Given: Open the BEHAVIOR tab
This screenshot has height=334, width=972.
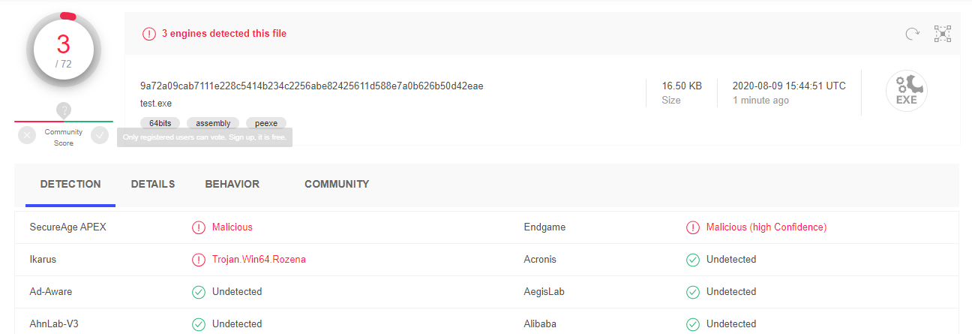Looking at the screenshot, I should tap(232, 184).
